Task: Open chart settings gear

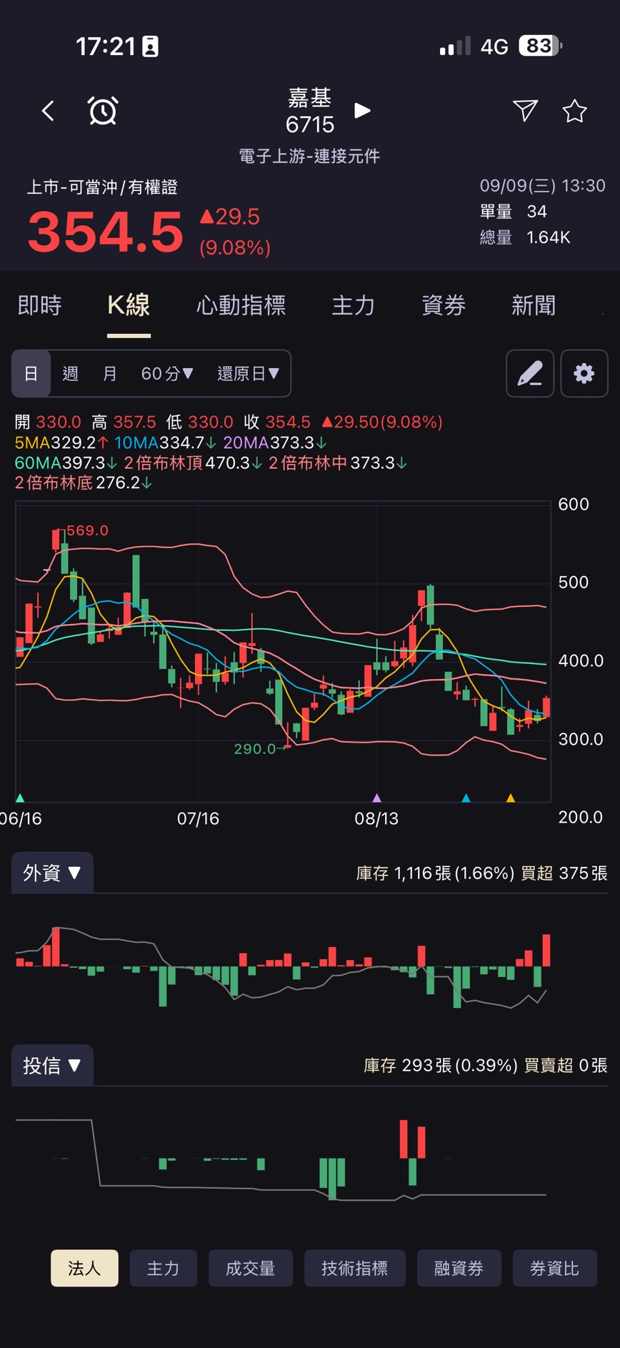Action: [x=584, y=373]
